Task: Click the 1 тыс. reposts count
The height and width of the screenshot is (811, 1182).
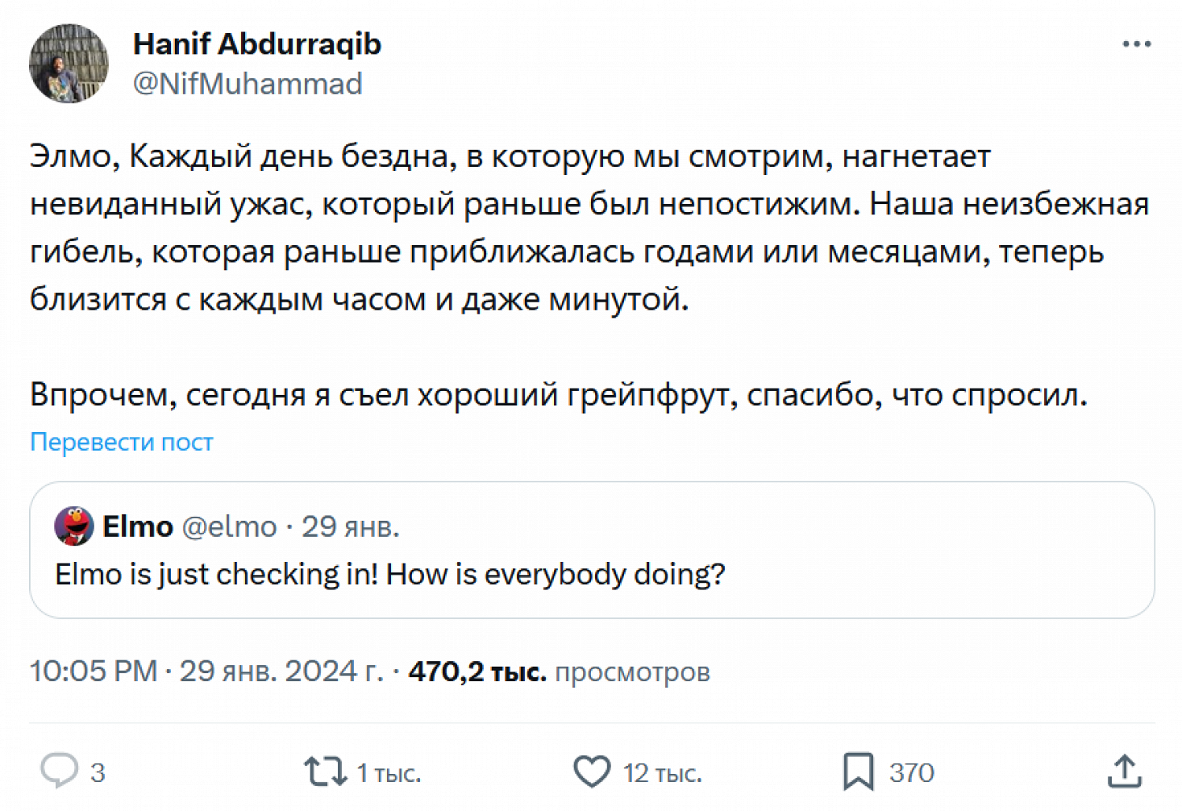Action: 388,773
